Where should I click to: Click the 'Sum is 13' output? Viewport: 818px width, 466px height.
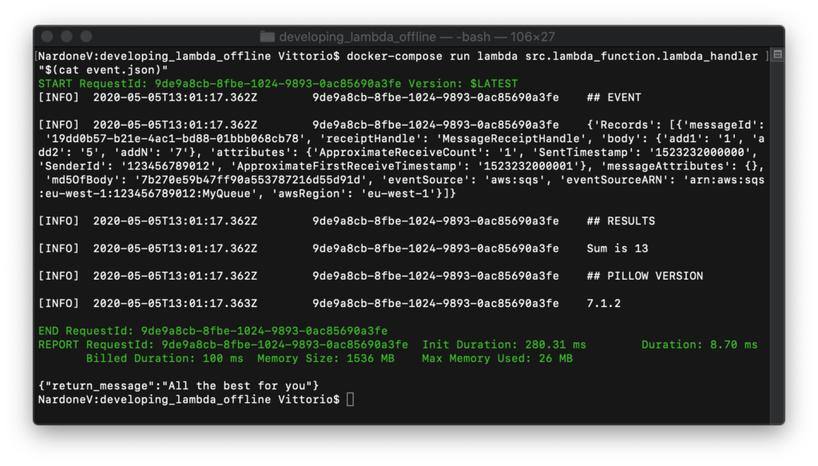[617, 248]
